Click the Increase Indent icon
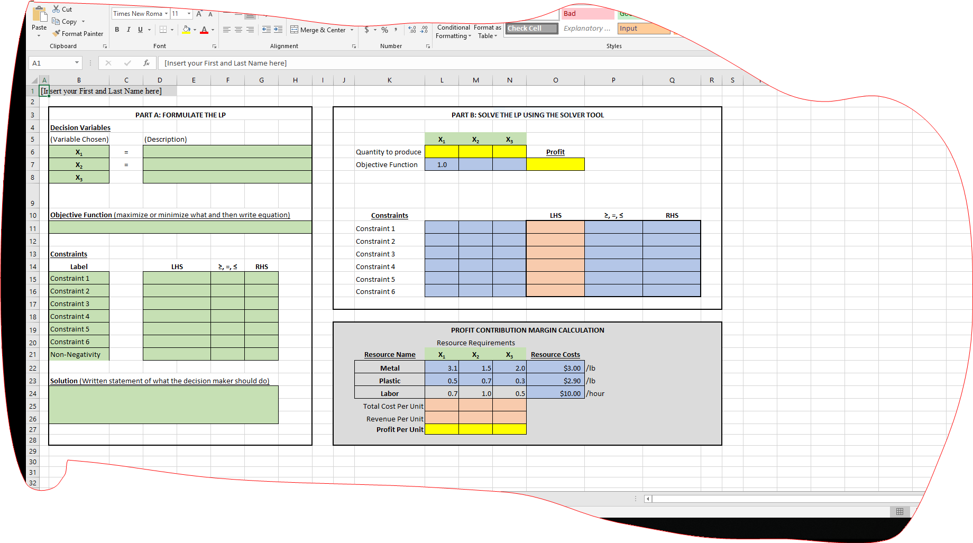 278,30
